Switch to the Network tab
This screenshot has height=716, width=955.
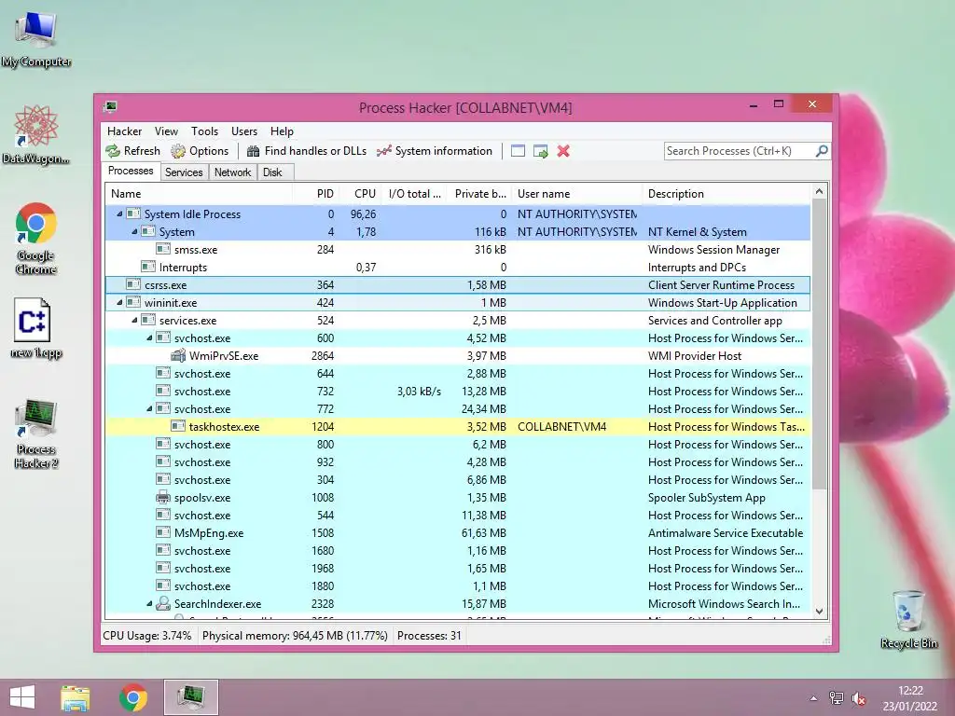point(232,172)
